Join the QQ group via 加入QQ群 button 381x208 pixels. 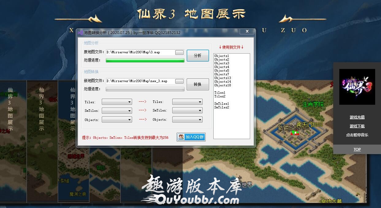pyautogui.click(x=191, y=137)
